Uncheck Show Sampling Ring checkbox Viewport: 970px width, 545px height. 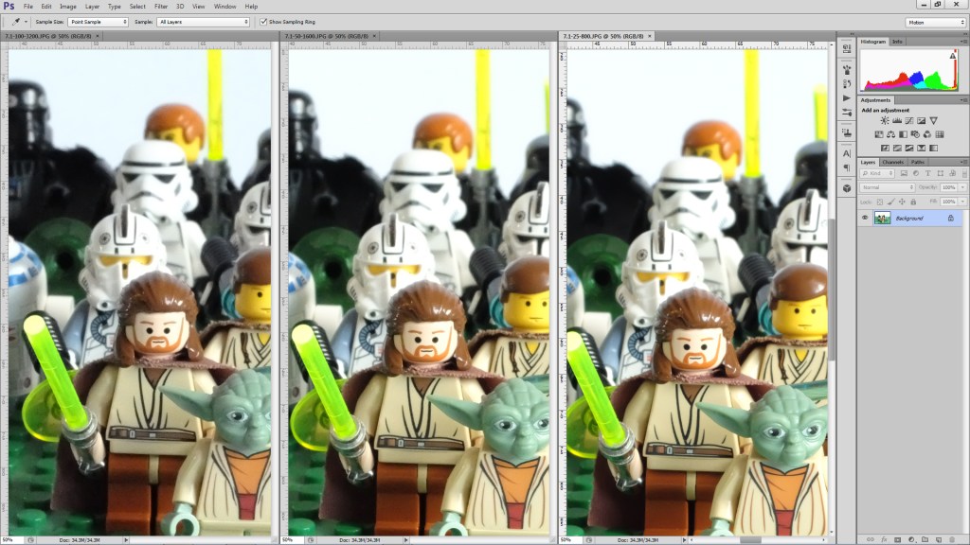pyautogui.click(x=263, y=21)
